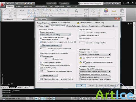Open the Печать/Публикация tab
This screenshot has height=102, width=136.
[73, 26]
